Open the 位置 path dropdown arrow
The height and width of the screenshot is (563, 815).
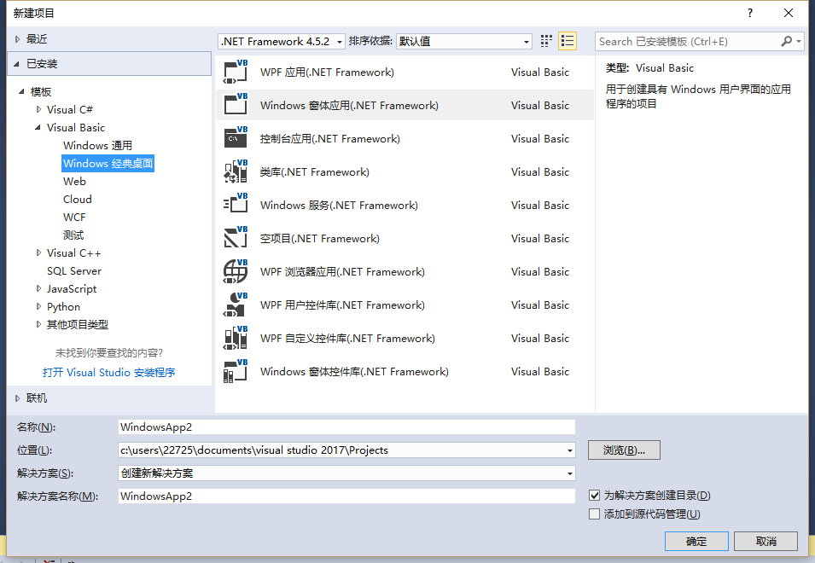click(x=570, y=450)
